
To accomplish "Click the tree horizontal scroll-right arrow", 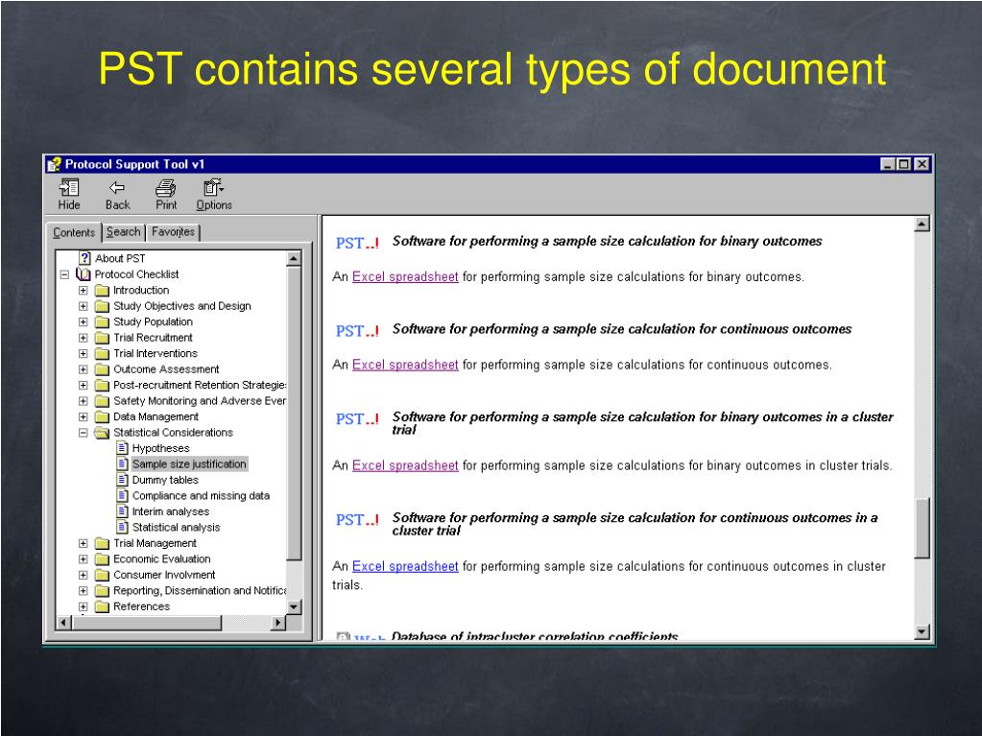I will (278, 622).
